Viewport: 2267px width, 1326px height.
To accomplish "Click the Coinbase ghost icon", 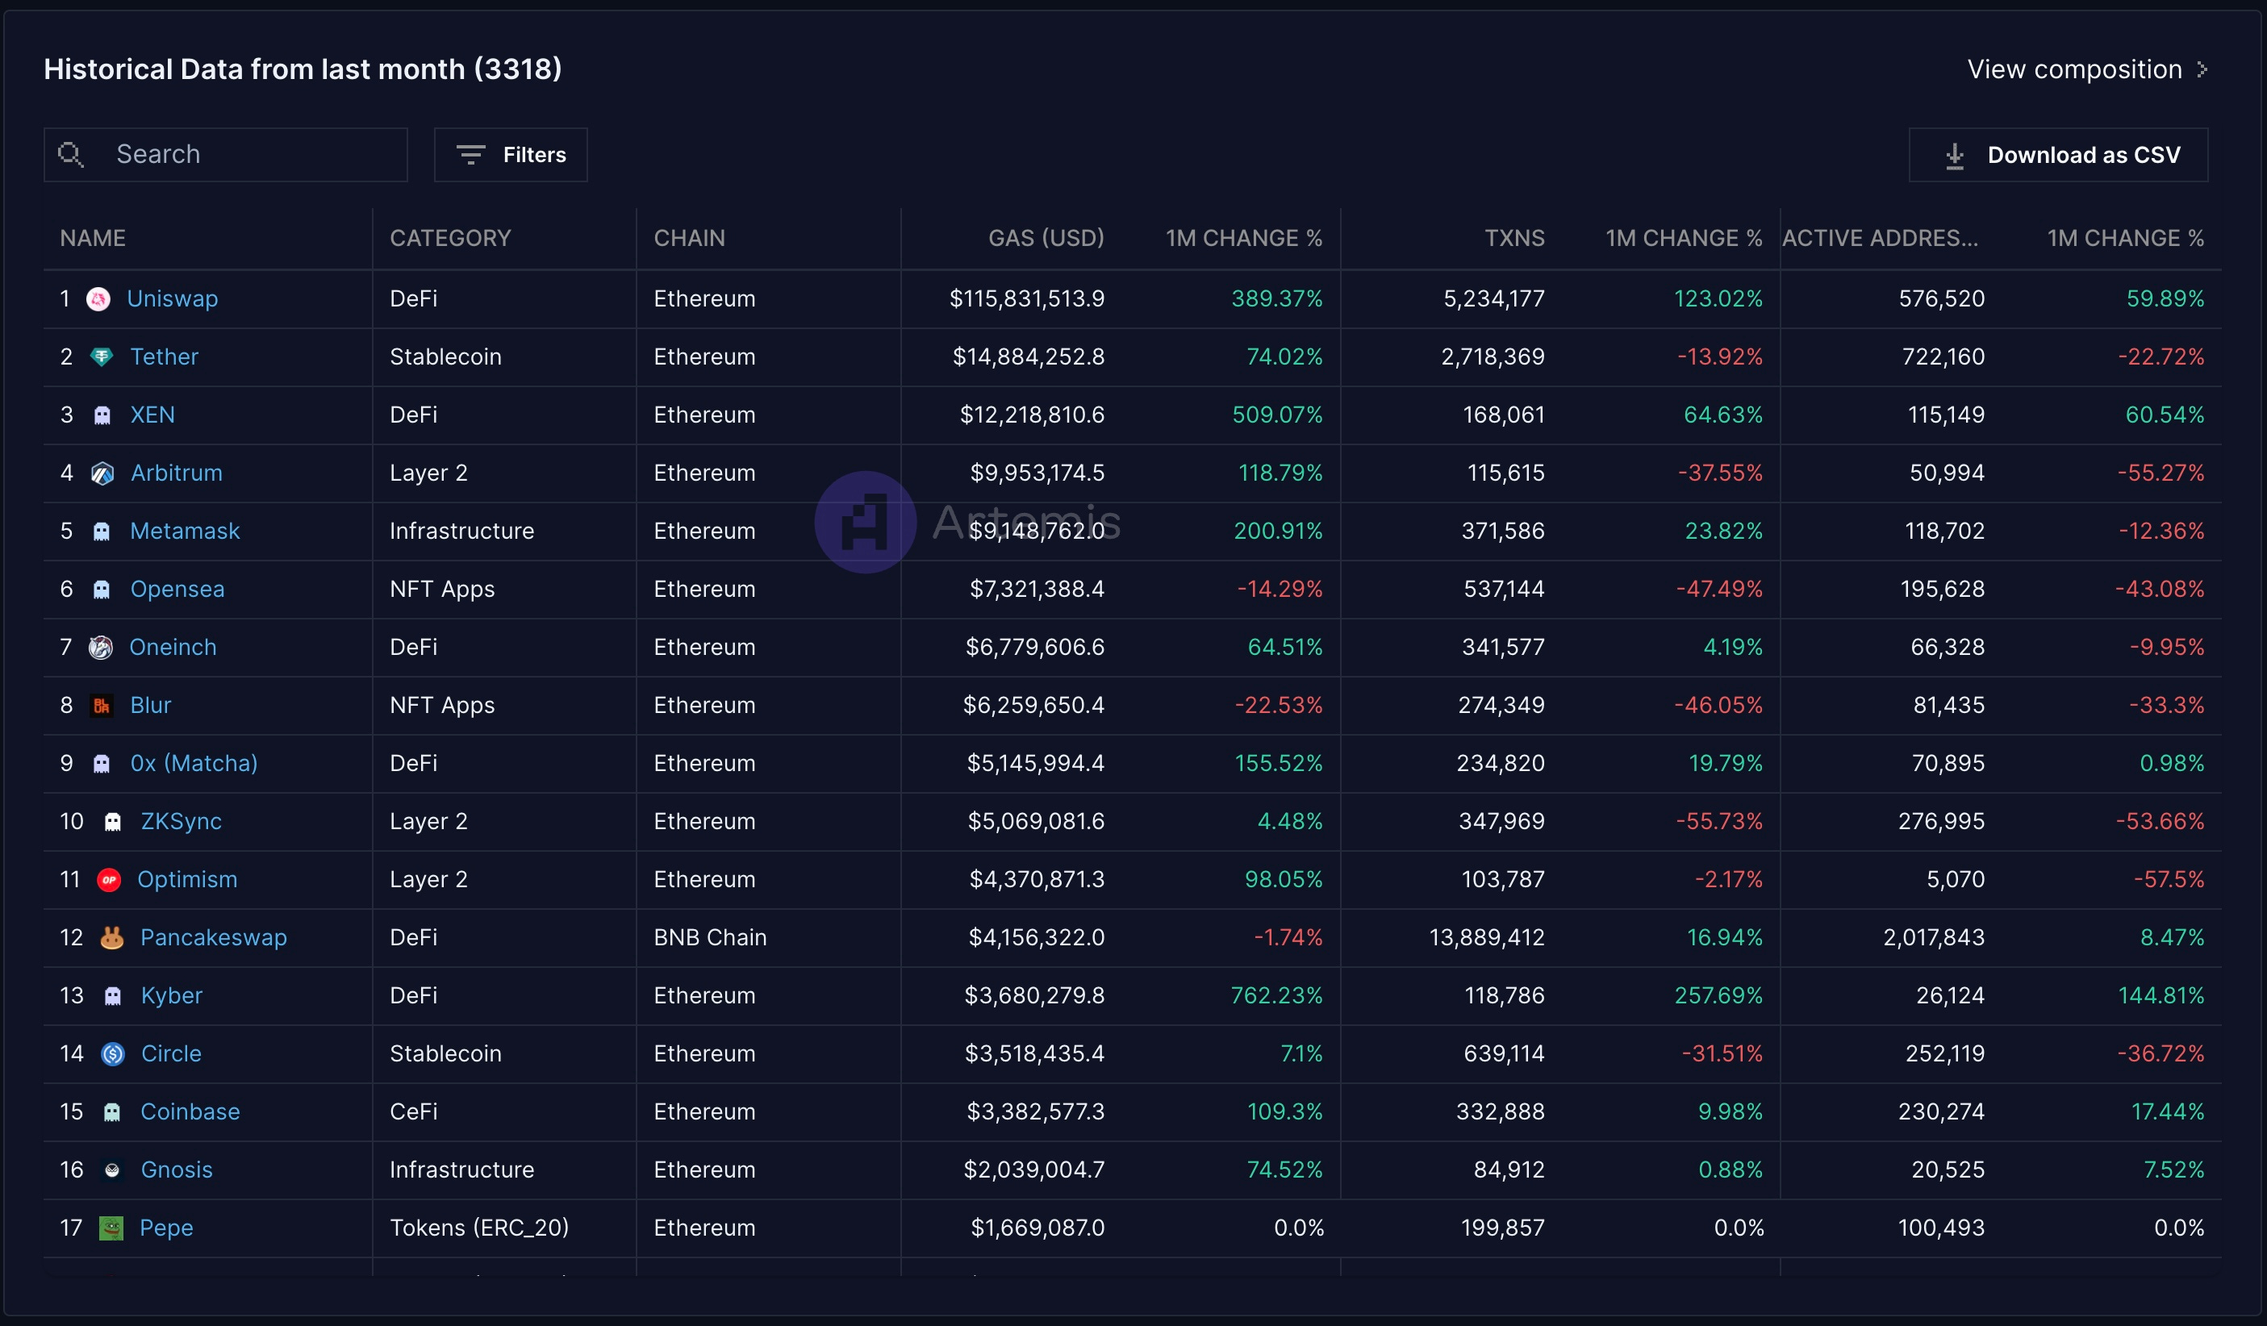I will [112, 1112].
